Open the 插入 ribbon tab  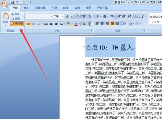(x=26, y=8)
